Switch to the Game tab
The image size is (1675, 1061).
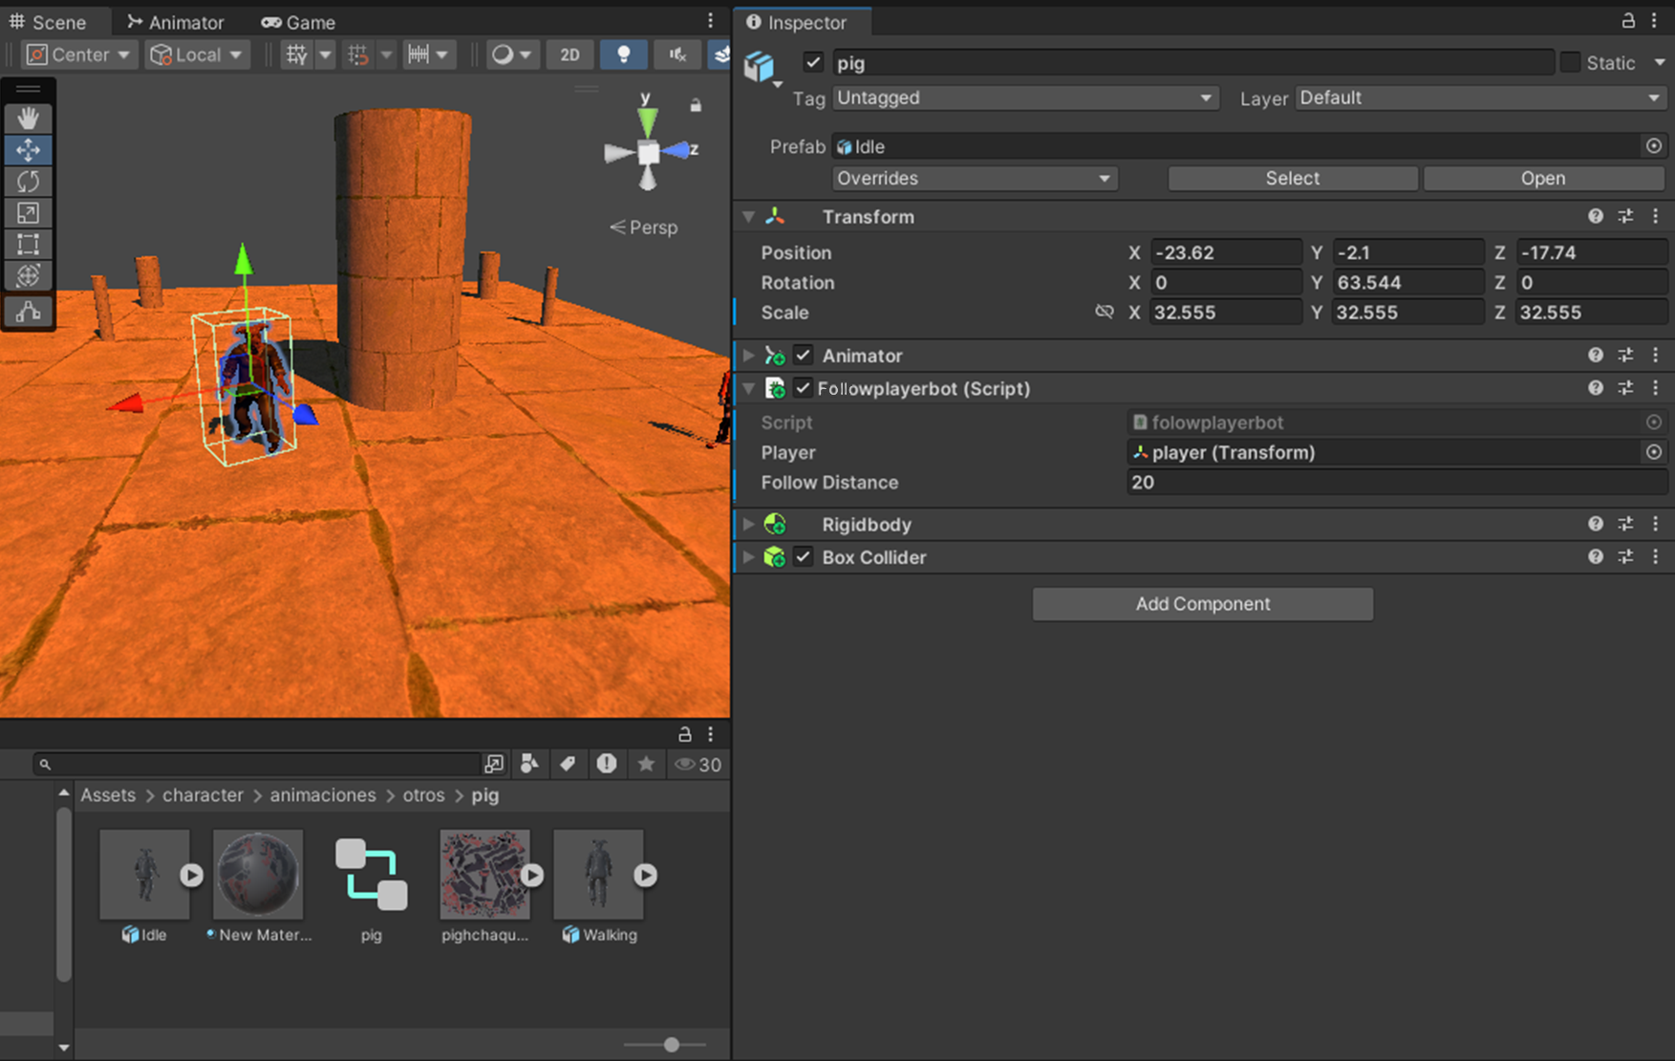click(299, 22)
